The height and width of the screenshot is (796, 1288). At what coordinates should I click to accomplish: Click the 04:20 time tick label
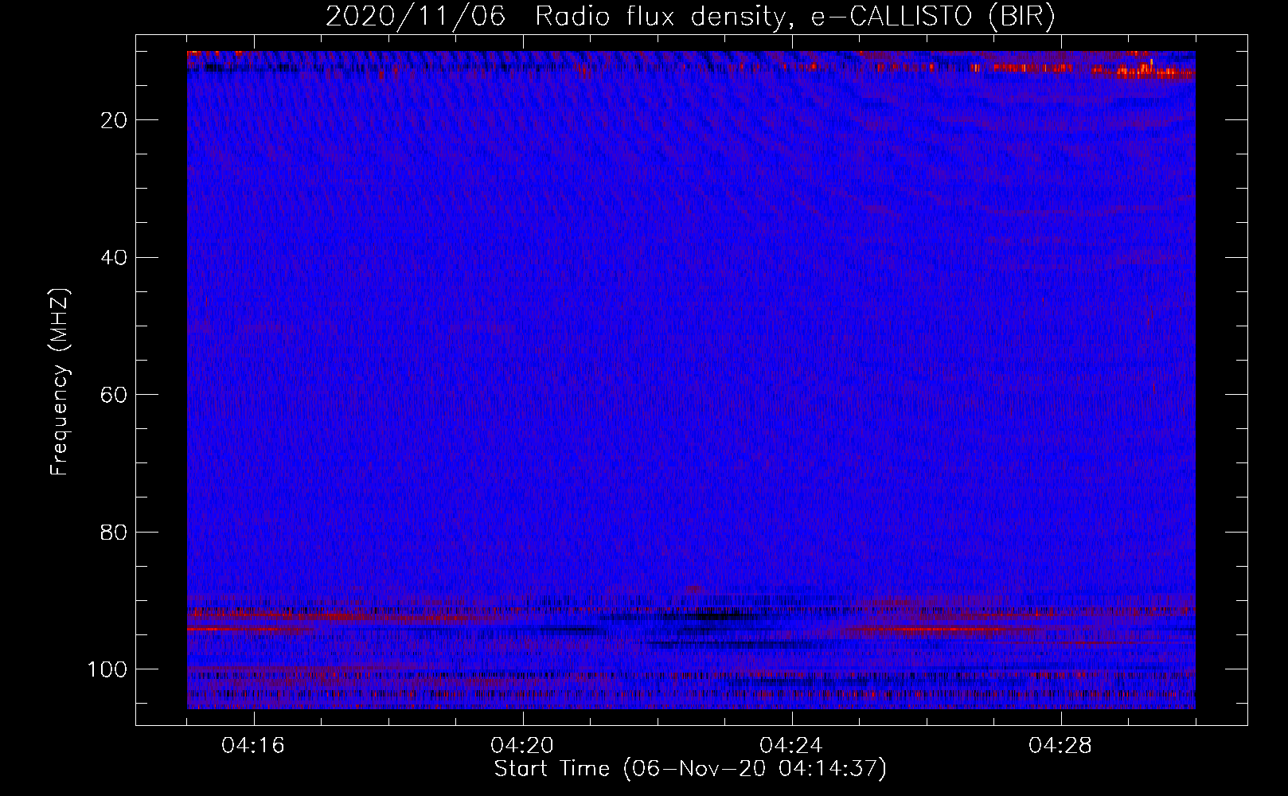tap(522, 746)
